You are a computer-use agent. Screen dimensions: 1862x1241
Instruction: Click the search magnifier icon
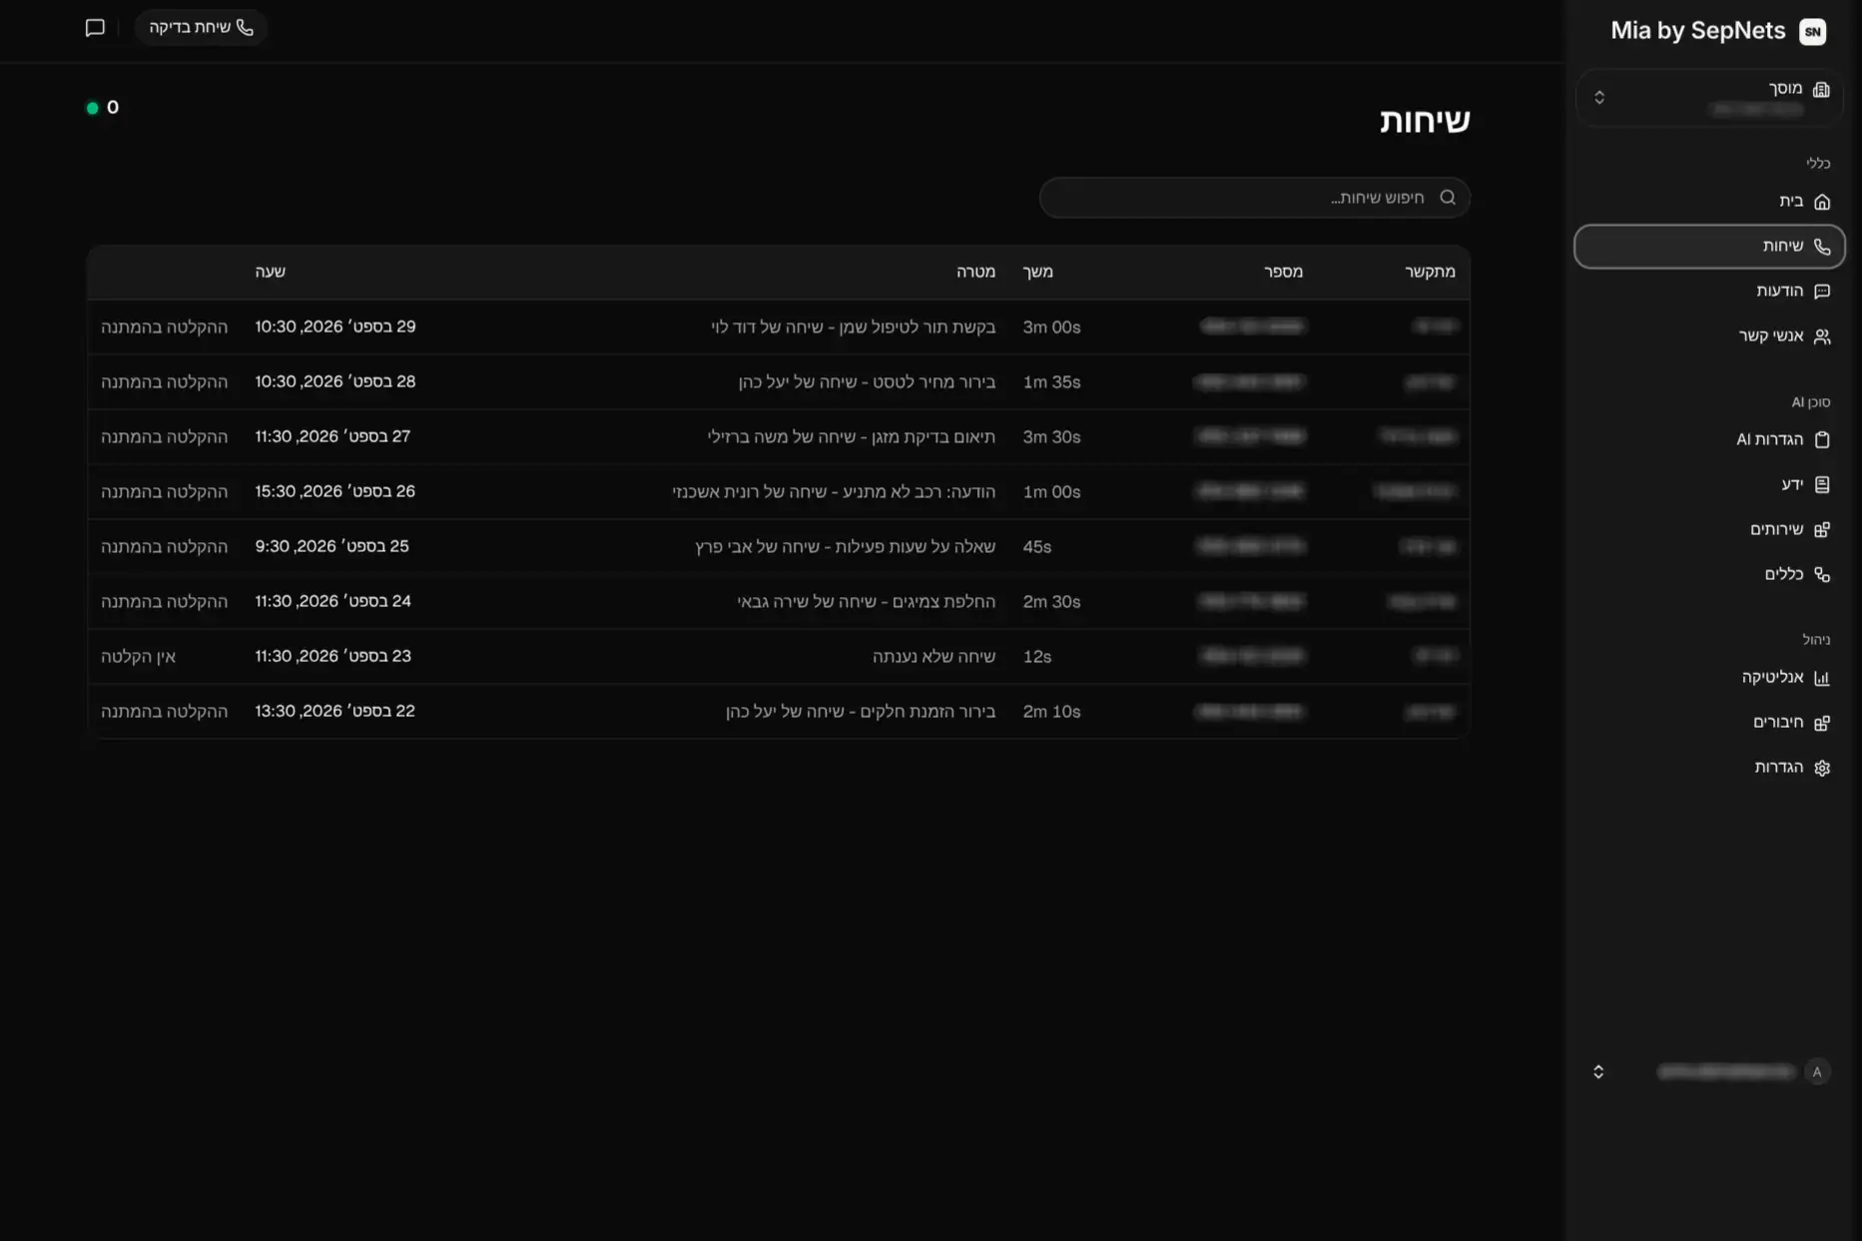point(1447,198)
